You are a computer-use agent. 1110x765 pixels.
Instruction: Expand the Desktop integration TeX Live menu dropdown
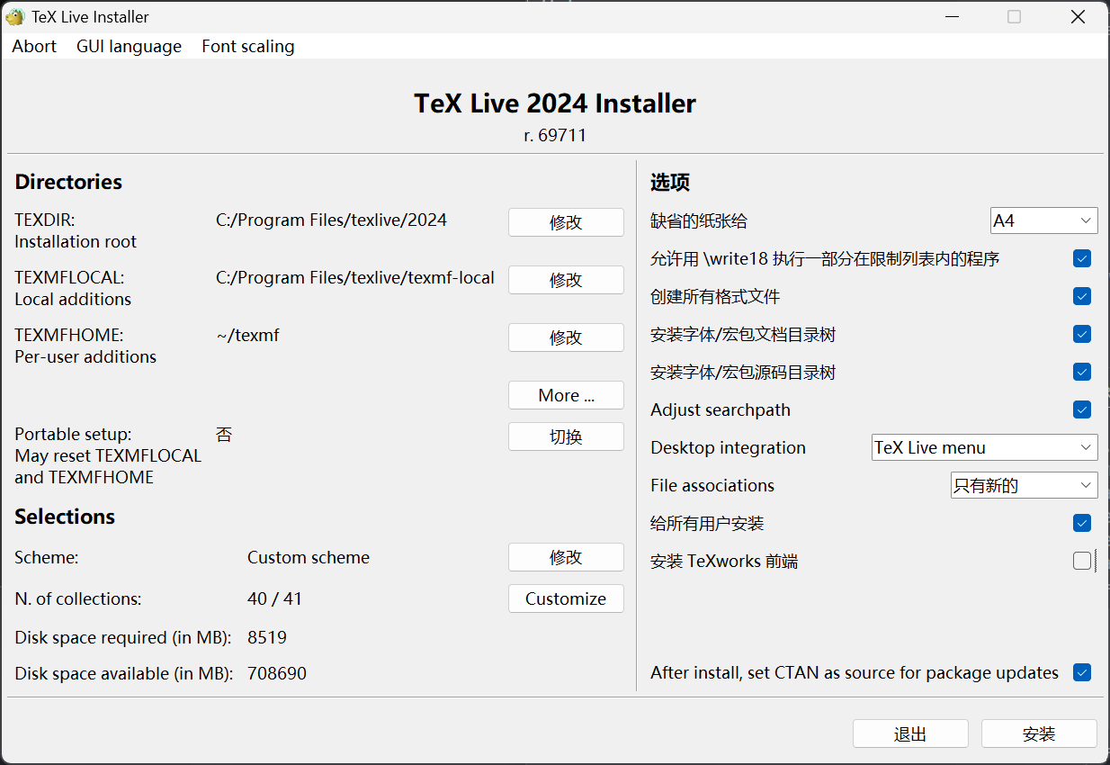tap(984, 447)
